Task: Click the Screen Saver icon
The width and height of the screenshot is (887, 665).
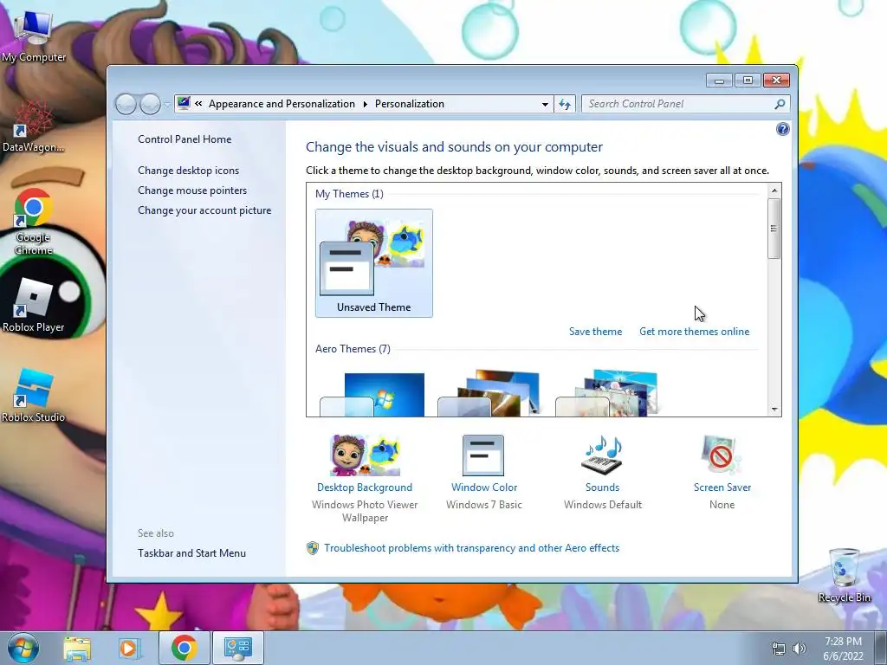Action: [722, 455]
